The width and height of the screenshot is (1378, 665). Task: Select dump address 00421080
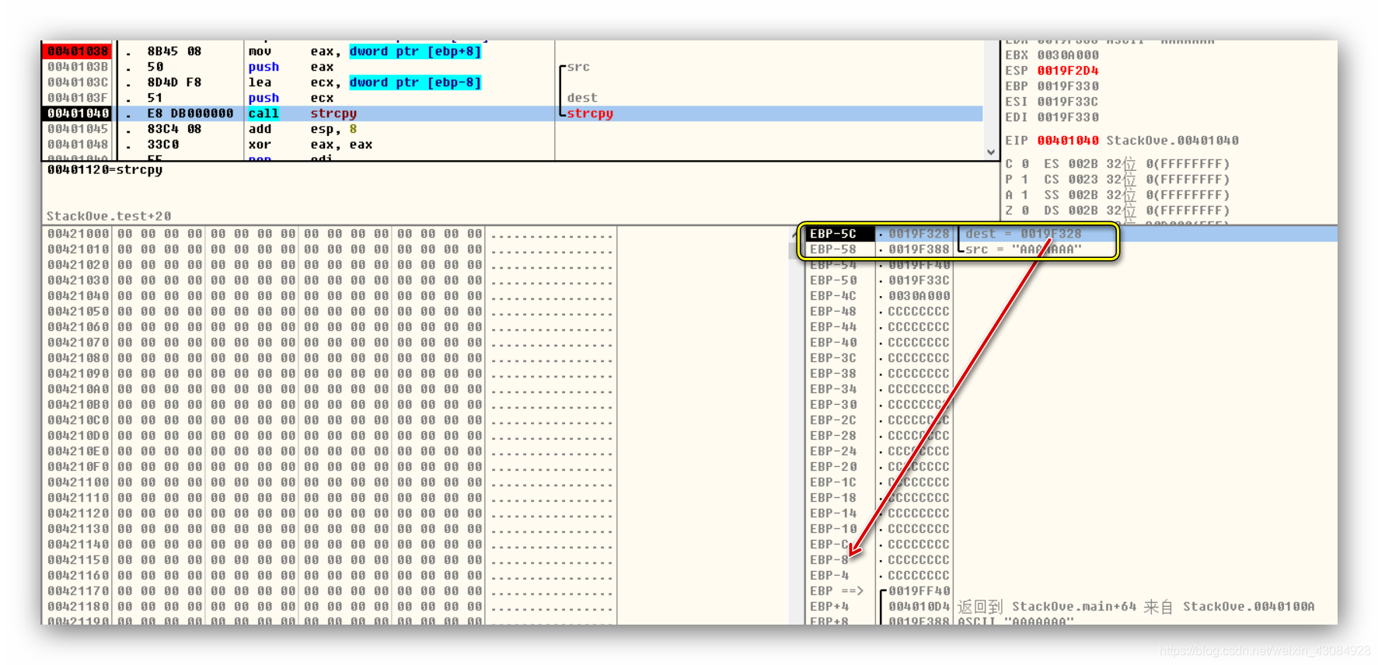pos(78,358)
